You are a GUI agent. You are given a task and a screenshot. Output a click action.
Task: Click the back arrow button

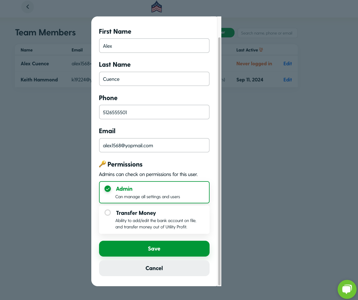[x=28, y=7]
